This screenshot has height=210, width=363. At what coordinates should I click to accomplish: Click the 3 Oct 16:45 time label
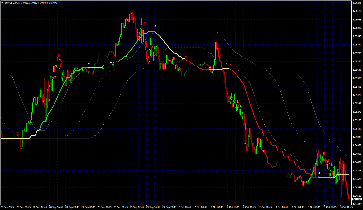(346, 207)
